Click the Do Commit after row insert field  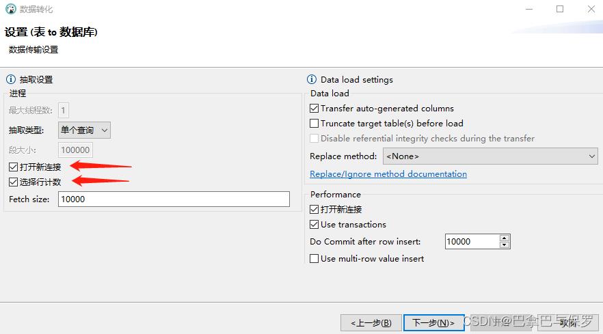tap(472, 242)
